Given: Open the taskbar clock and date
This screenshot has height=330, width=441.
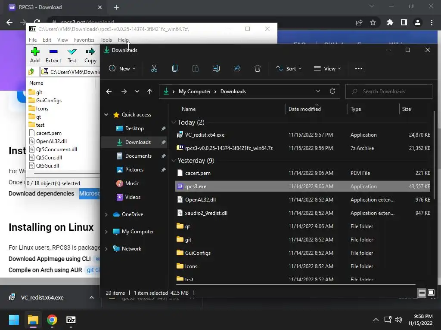Looking at the screenshot, I should pyautogui.click(x=420, y=320).
